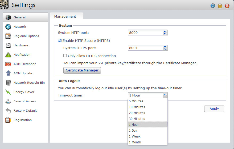Open the Certificate Manager

82,70
